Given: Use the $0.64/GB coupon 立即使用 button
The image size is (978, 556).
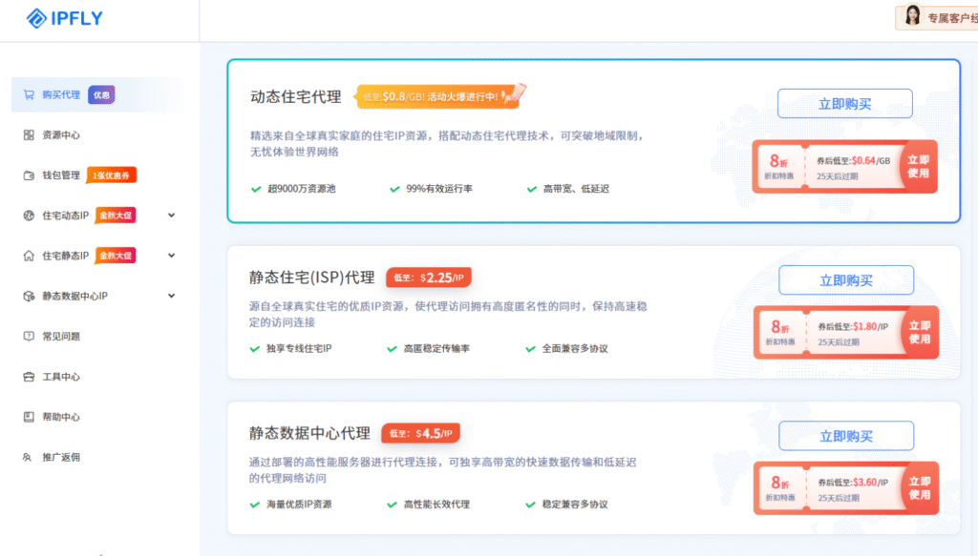Looking at the screenshot, I should pos(918,167).
